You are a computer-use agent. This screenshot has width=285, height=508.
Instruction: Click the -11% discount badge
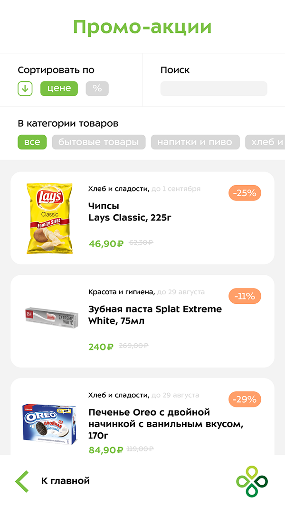(x=245, y=296)
